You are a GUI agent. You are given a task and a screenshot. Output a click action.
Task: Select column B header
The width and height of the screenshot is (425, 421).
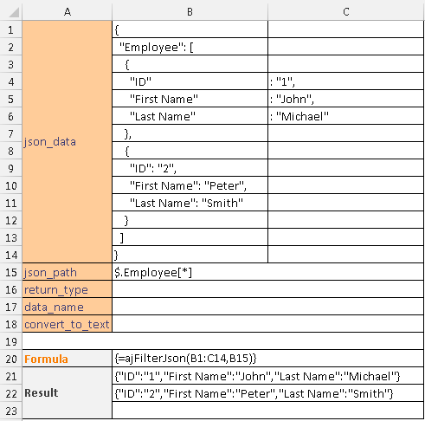click(x=190, y=11)
